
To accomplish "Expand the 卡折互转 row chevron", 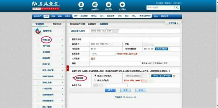I will click(x=62, y=46).
